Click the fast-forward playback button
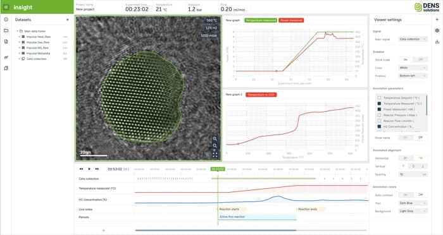443x235 pixels. [97, 169]
